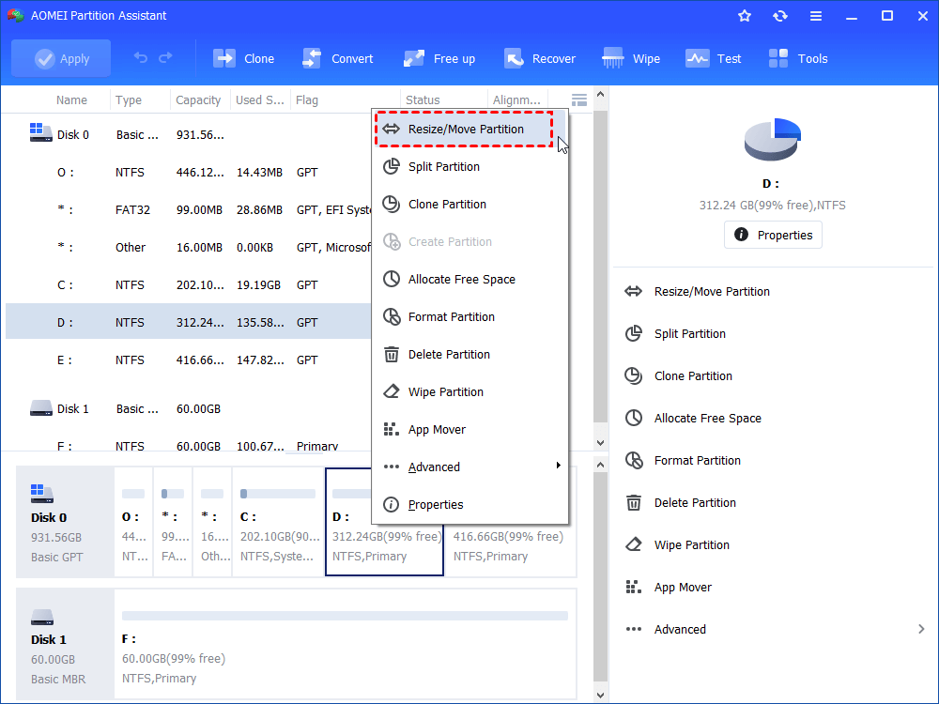Expand Advanced submenu in context menu
The image size is (939, 704).
click(x=469, y=467)
